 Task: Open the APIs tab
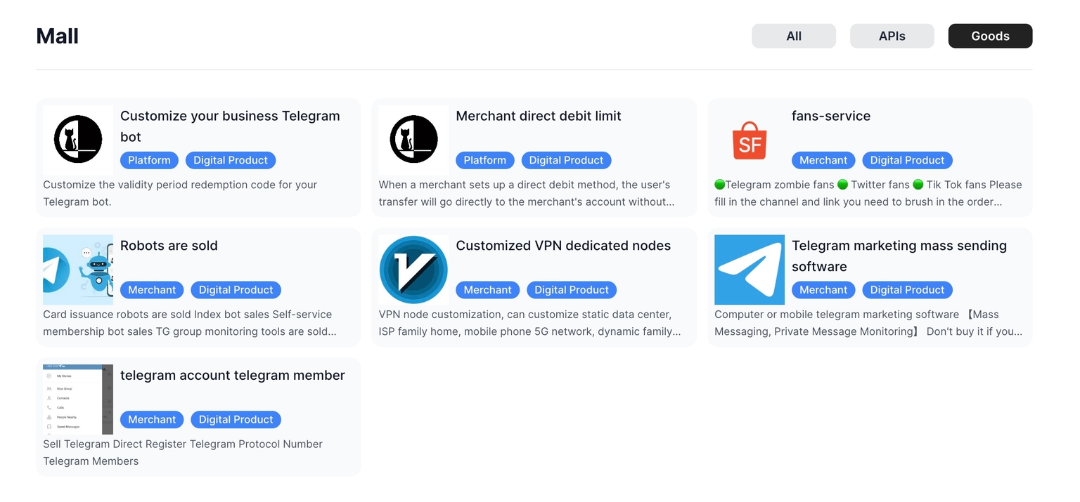tap(892, 36)
